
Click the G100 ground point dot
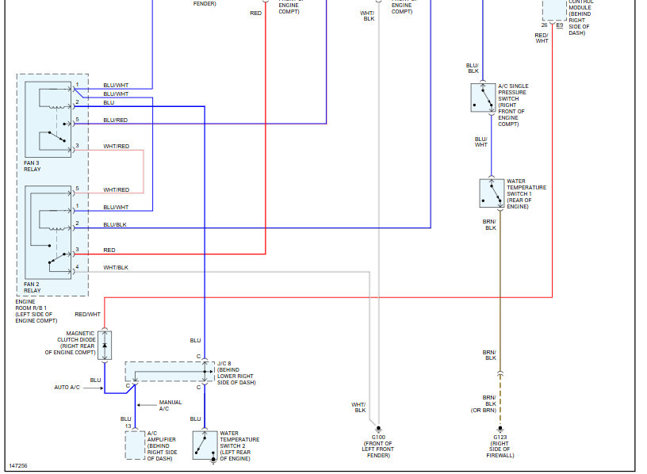[378, 429]
